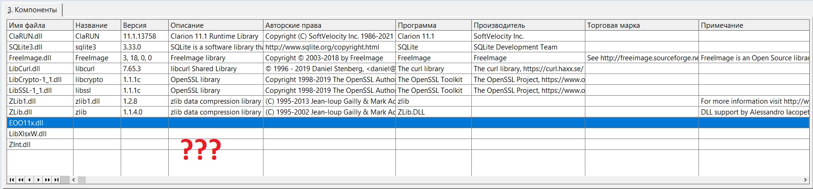The image size is (813, 189).
Task: Select the LibCurl.dll file entry
Action: point(25,69)
